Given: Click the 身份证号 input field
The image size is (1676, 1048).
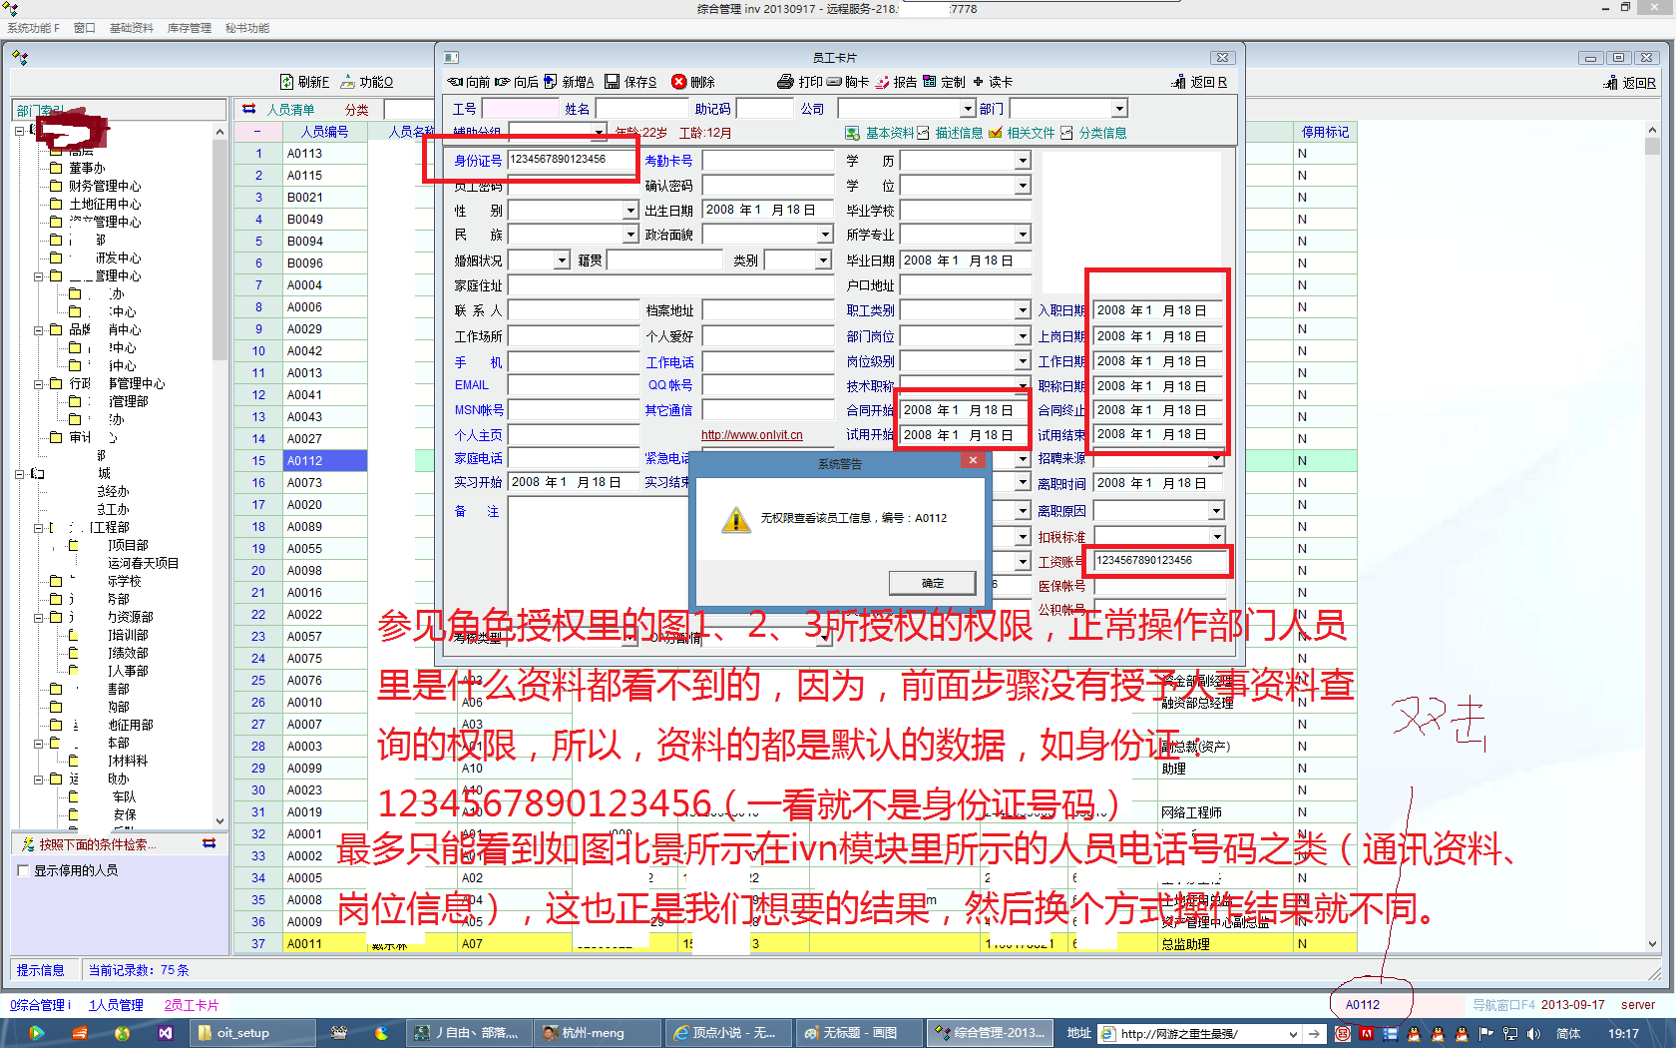Looking at the screenshot, I should 571,160.
